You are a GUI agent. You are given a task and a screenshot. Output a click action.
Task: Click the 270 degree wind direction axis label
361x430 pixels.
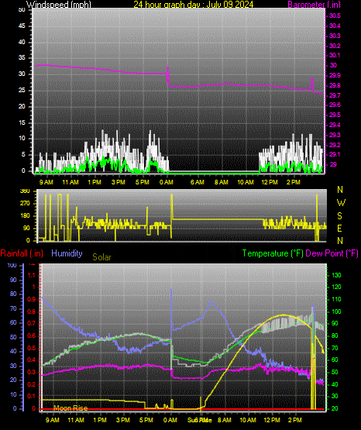[25, 203]
